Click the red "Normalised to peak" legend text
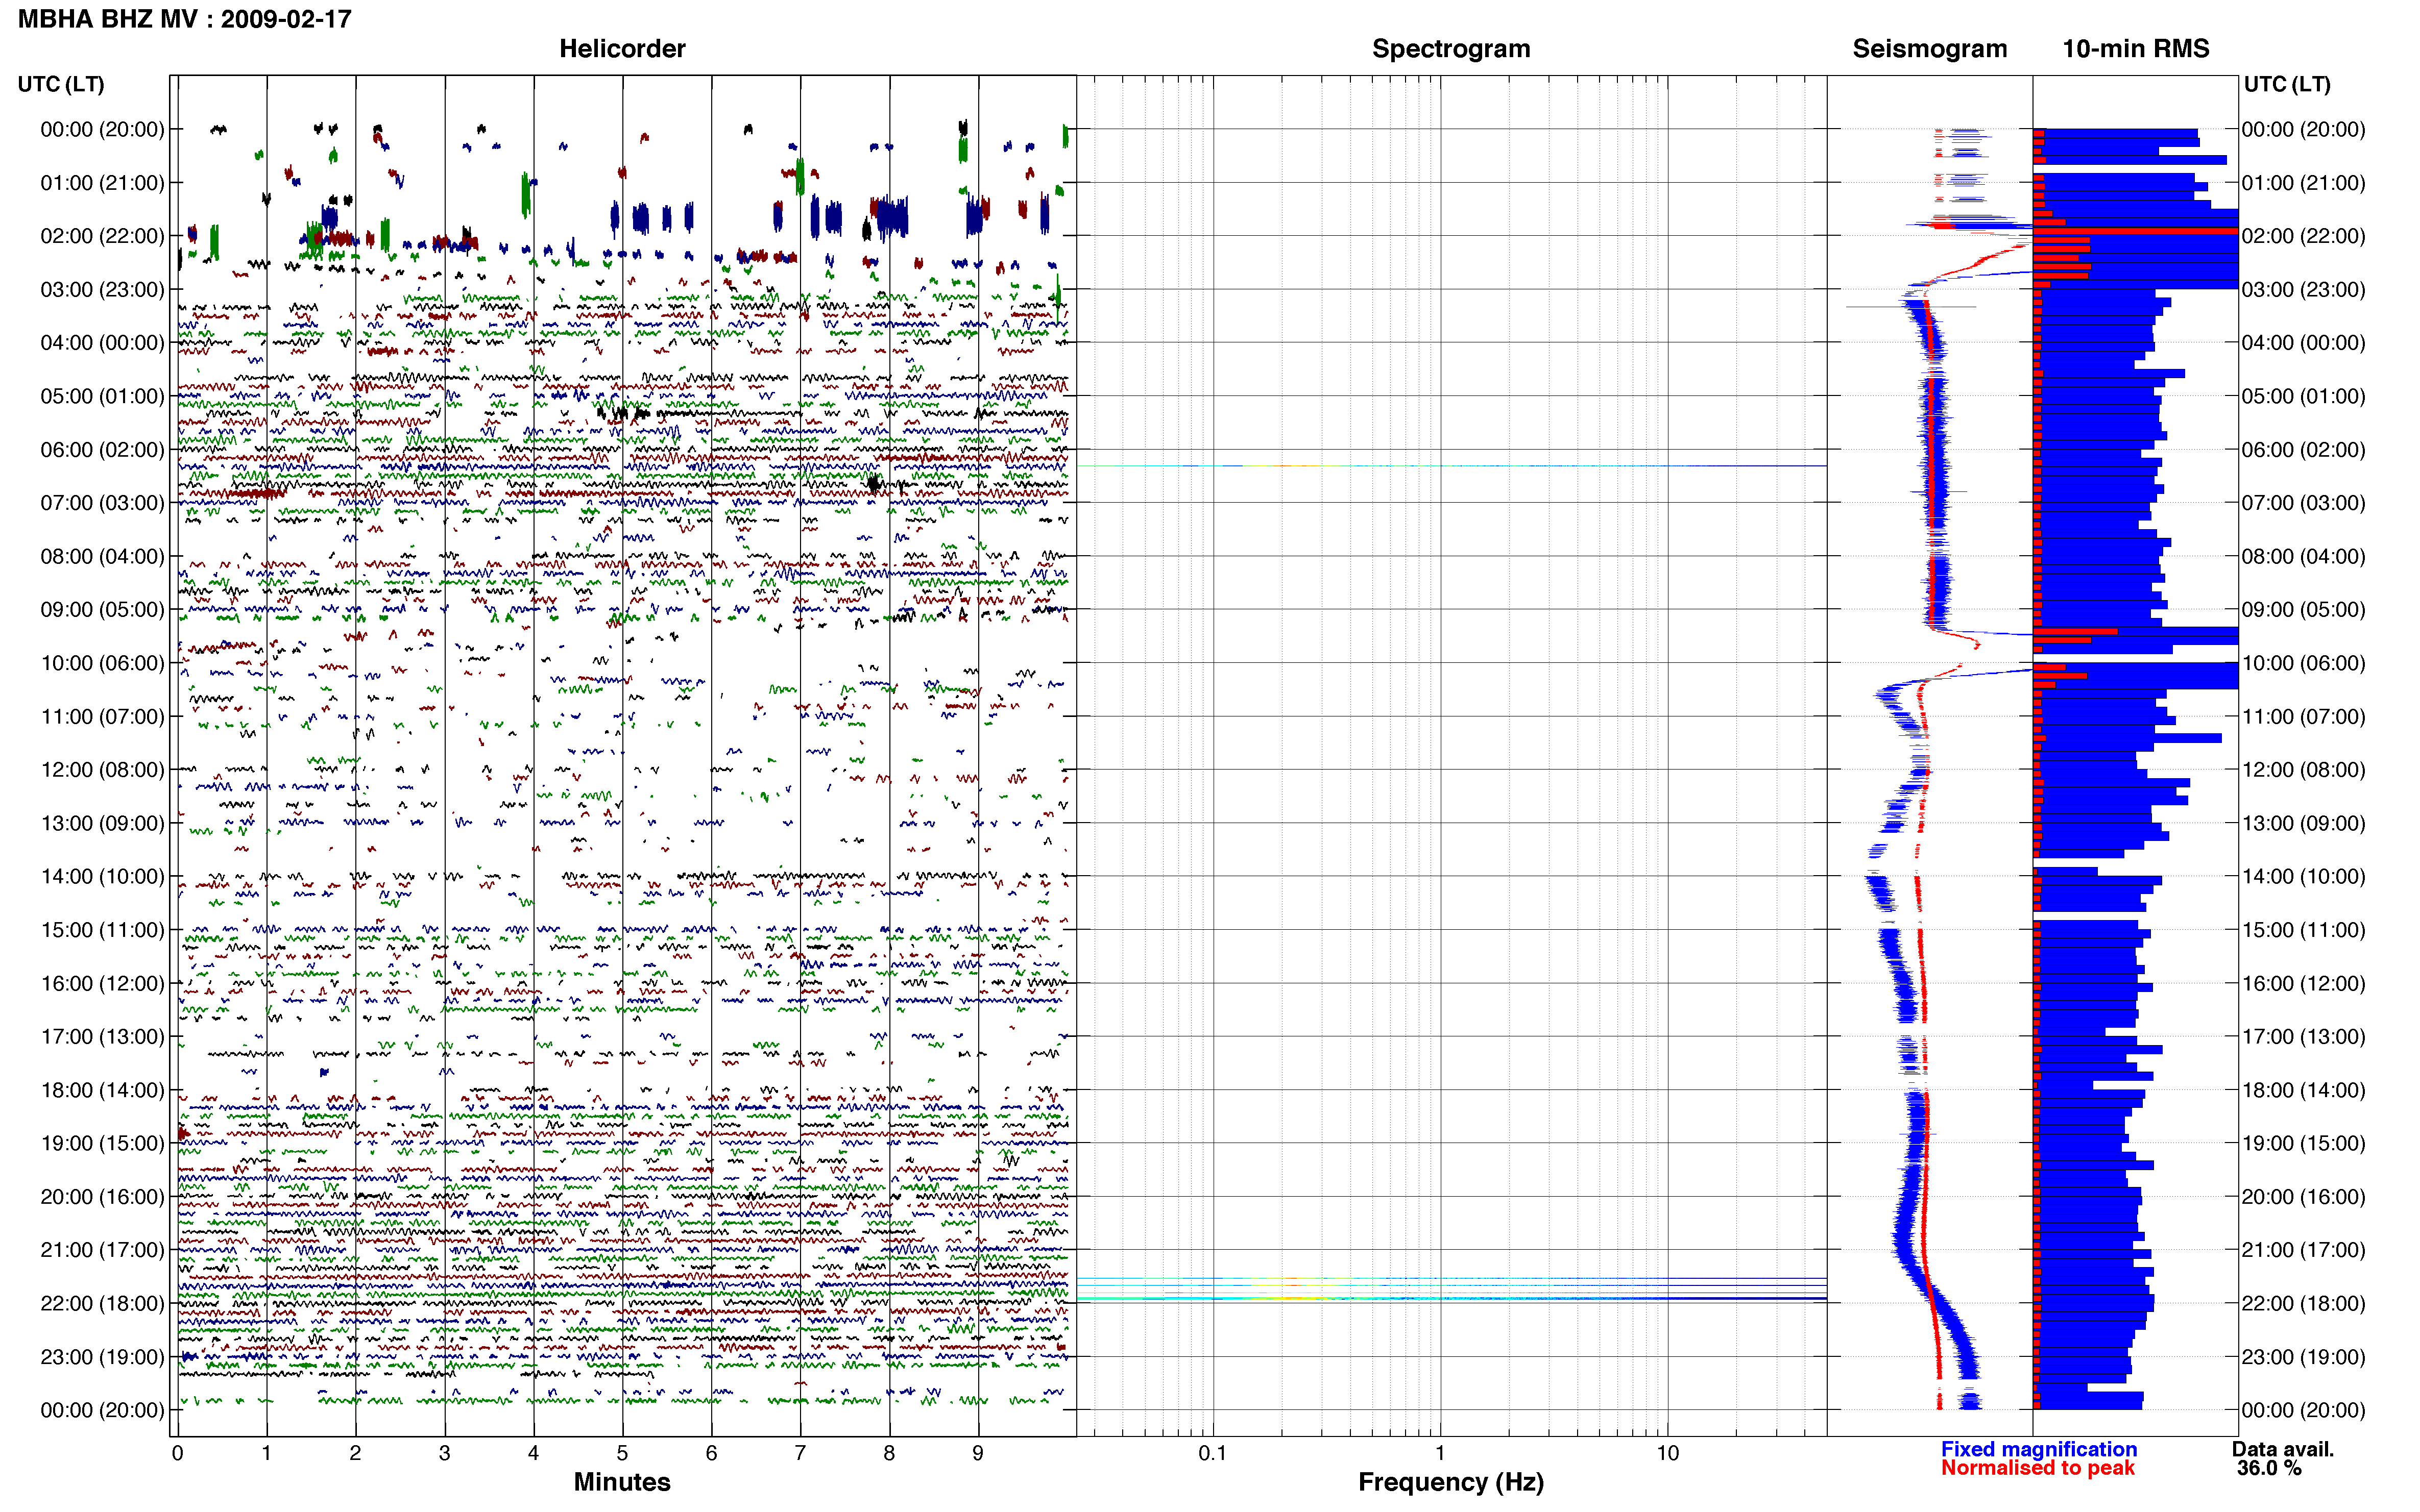This screenshot has height=1512, width=2420. tap(2038, 1468)
